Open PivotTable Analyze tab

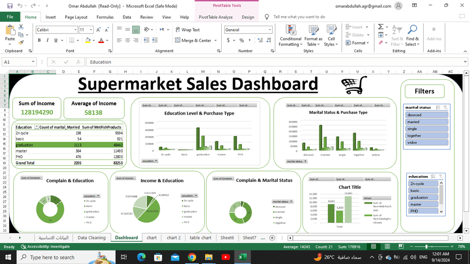point(216,17)
